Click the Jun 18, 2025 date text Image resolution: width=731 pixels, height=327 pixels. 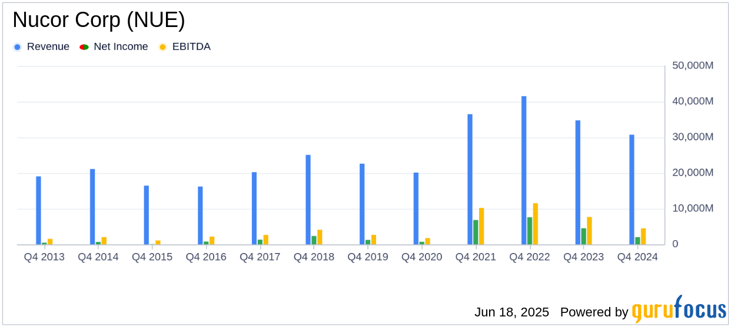(x=511, y=312)
